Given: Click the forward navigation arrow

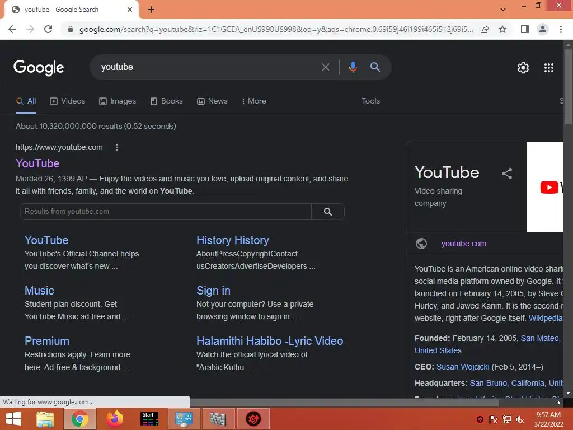Looking at the screenshot, I should tap(30, 29).
